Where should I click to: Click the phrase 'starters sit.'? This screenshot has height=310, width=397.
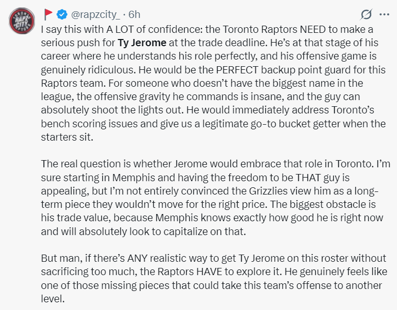tap(67, 137)
